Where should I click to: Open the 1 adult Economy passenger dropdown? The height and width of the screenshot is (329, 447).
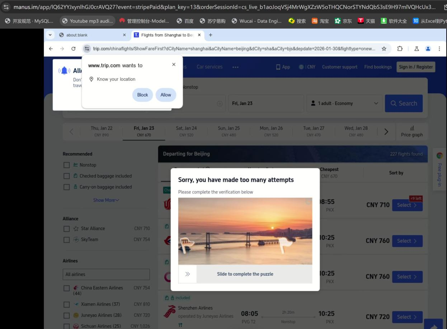tap(344, 104)
